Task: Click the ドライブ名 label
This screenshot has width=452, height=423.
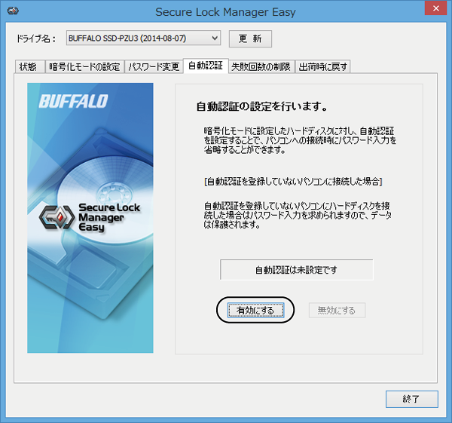Action: [x=36, y=38]
